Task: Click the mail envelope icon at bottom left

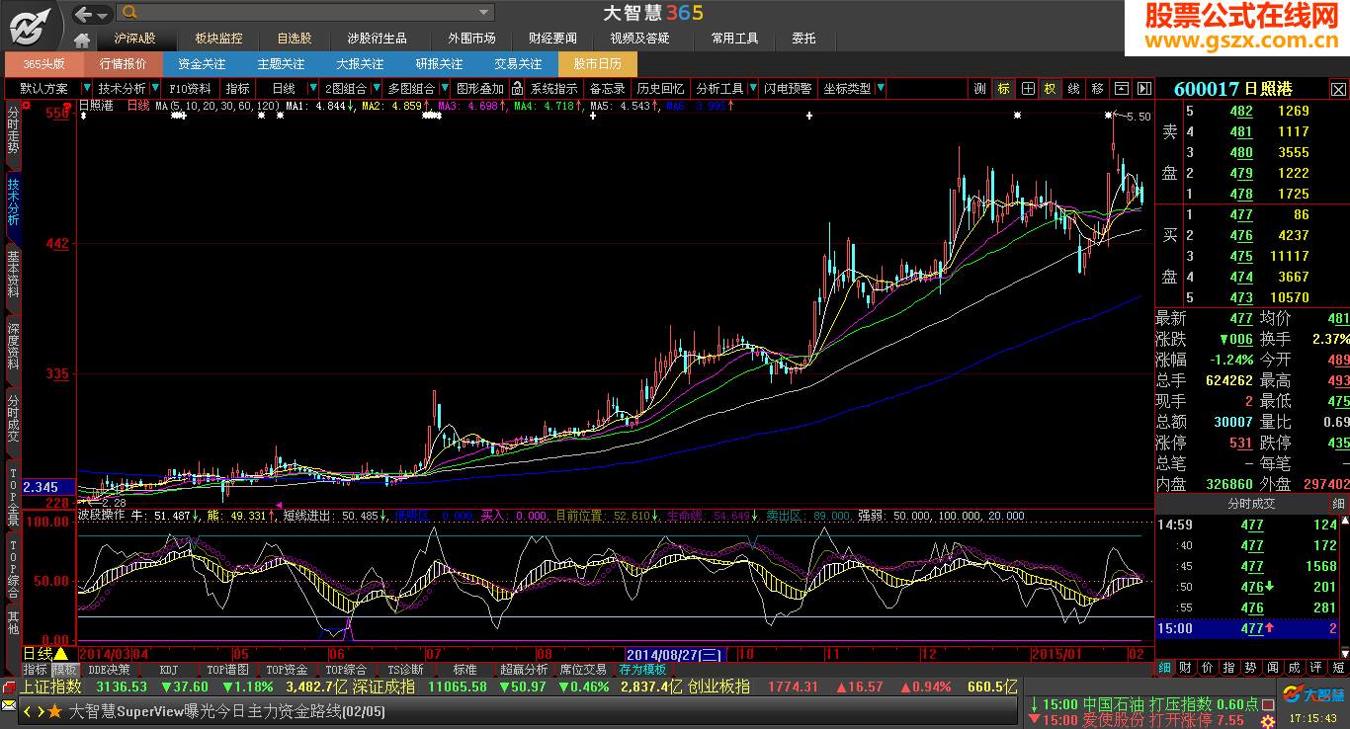Action: click(9, 707)
